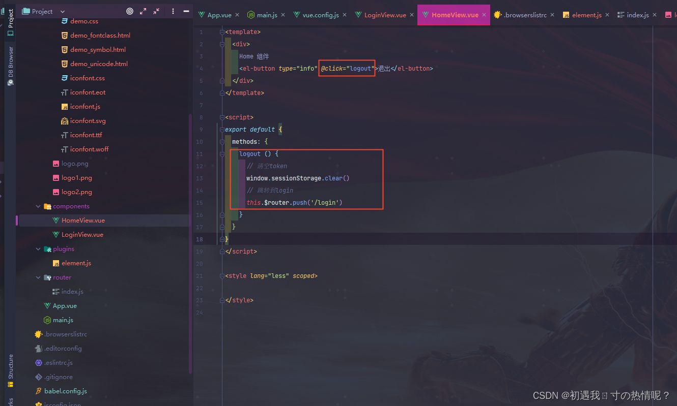
Task: Click the Project panel vertical scrollbar
Action: [x=191, y=244]
